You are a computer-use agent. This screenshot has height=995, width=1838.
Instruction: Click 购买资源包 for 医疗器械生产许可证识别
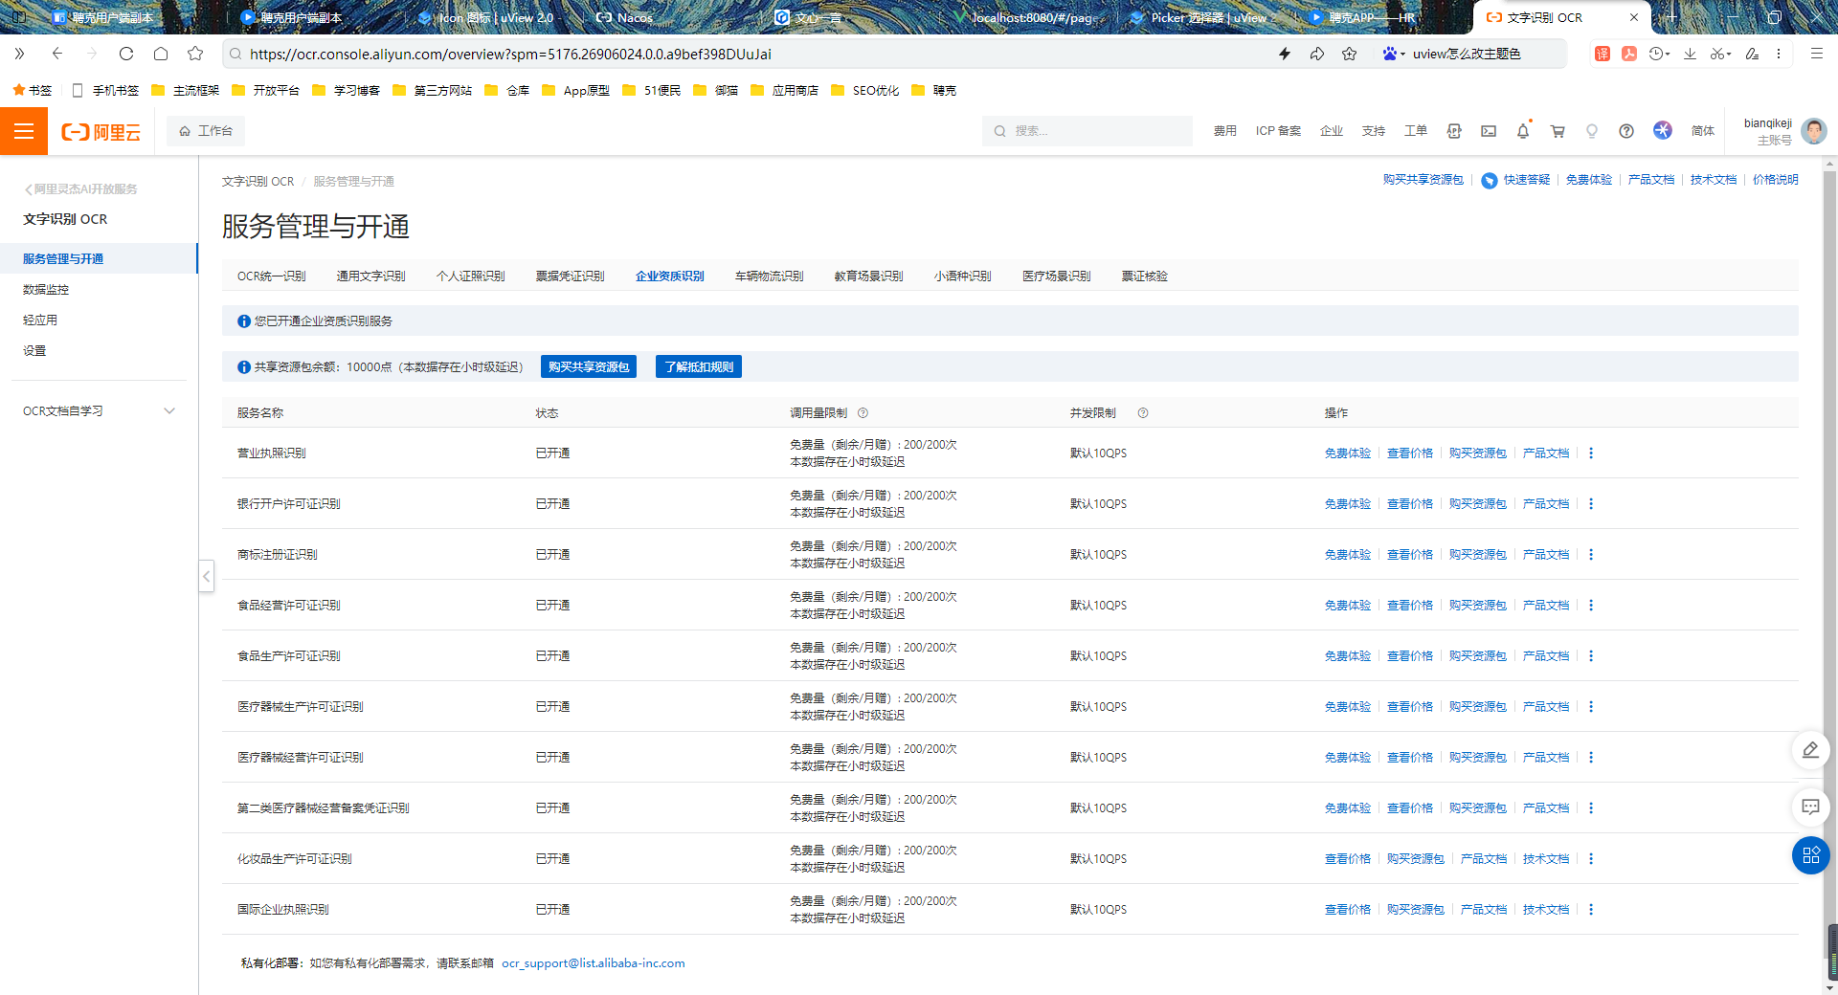click(1478, 707)
